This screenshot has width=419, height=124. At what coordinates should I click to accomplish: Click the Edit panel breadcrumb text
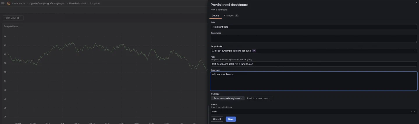tap(95, 3)
